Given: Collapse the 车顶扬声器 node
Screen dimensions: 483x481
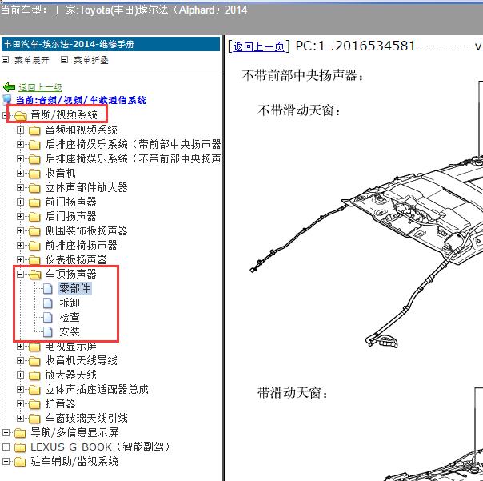Looking at the screenshot, I should point(20,274).
